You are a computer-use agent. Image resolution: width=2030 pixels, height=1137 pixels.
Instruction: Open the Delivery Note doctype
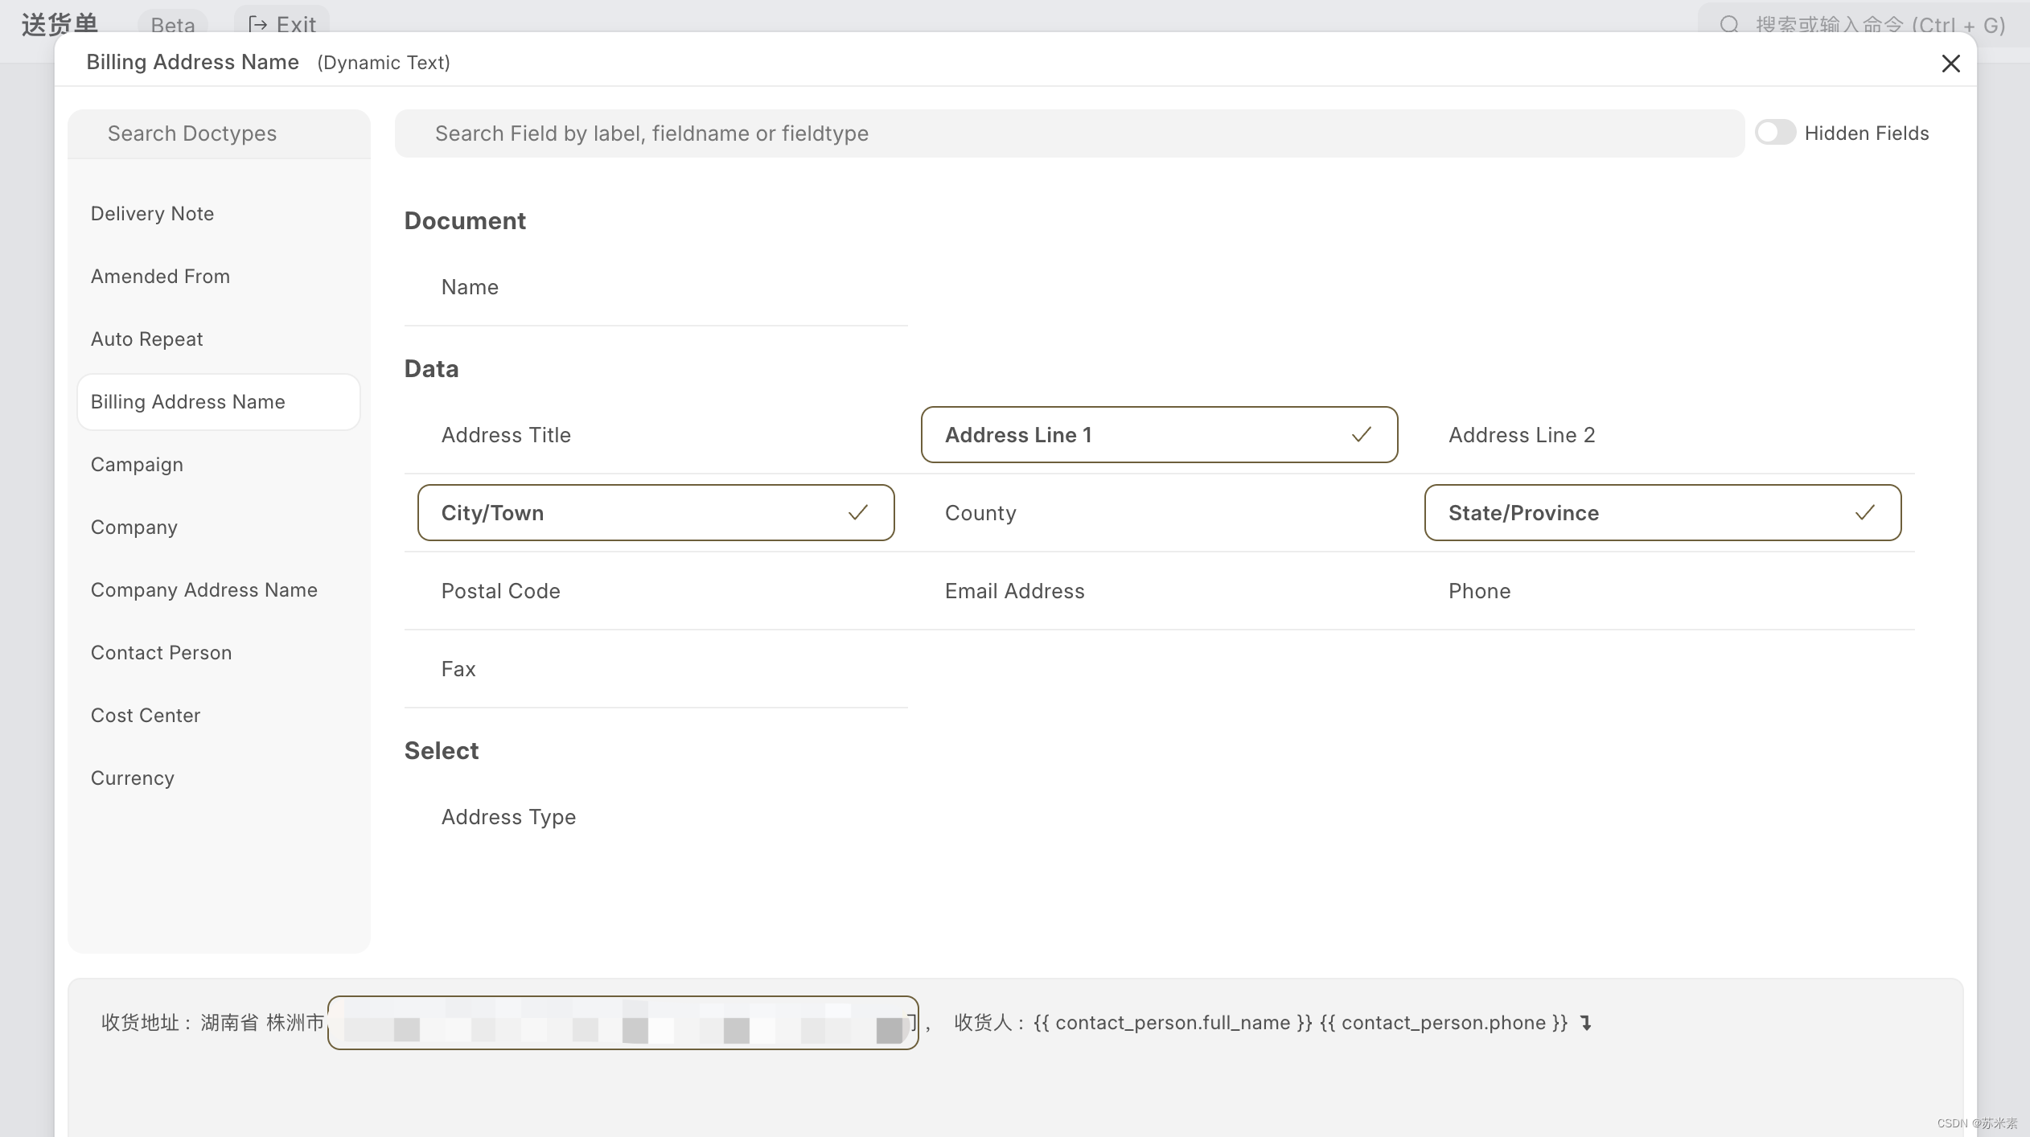(152, 214)
